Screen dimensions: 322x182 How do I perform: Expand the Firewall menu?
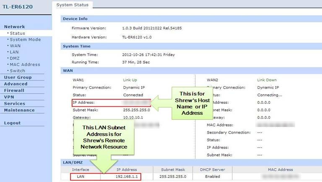tap(14, 91)
